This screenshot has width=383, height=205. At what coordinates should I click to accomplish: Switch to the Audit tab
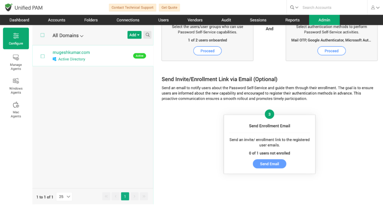(226, 20)
